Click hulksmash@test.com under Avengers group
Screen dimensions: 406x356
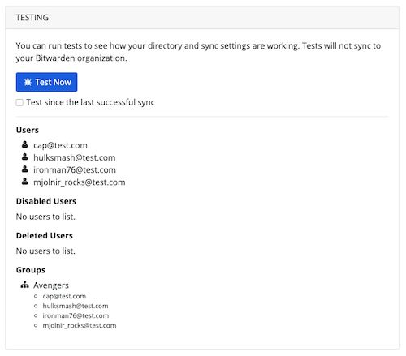click(76, 306)
